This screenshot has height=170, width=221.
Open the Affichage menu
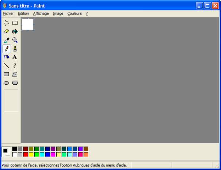tap(41, 13)
